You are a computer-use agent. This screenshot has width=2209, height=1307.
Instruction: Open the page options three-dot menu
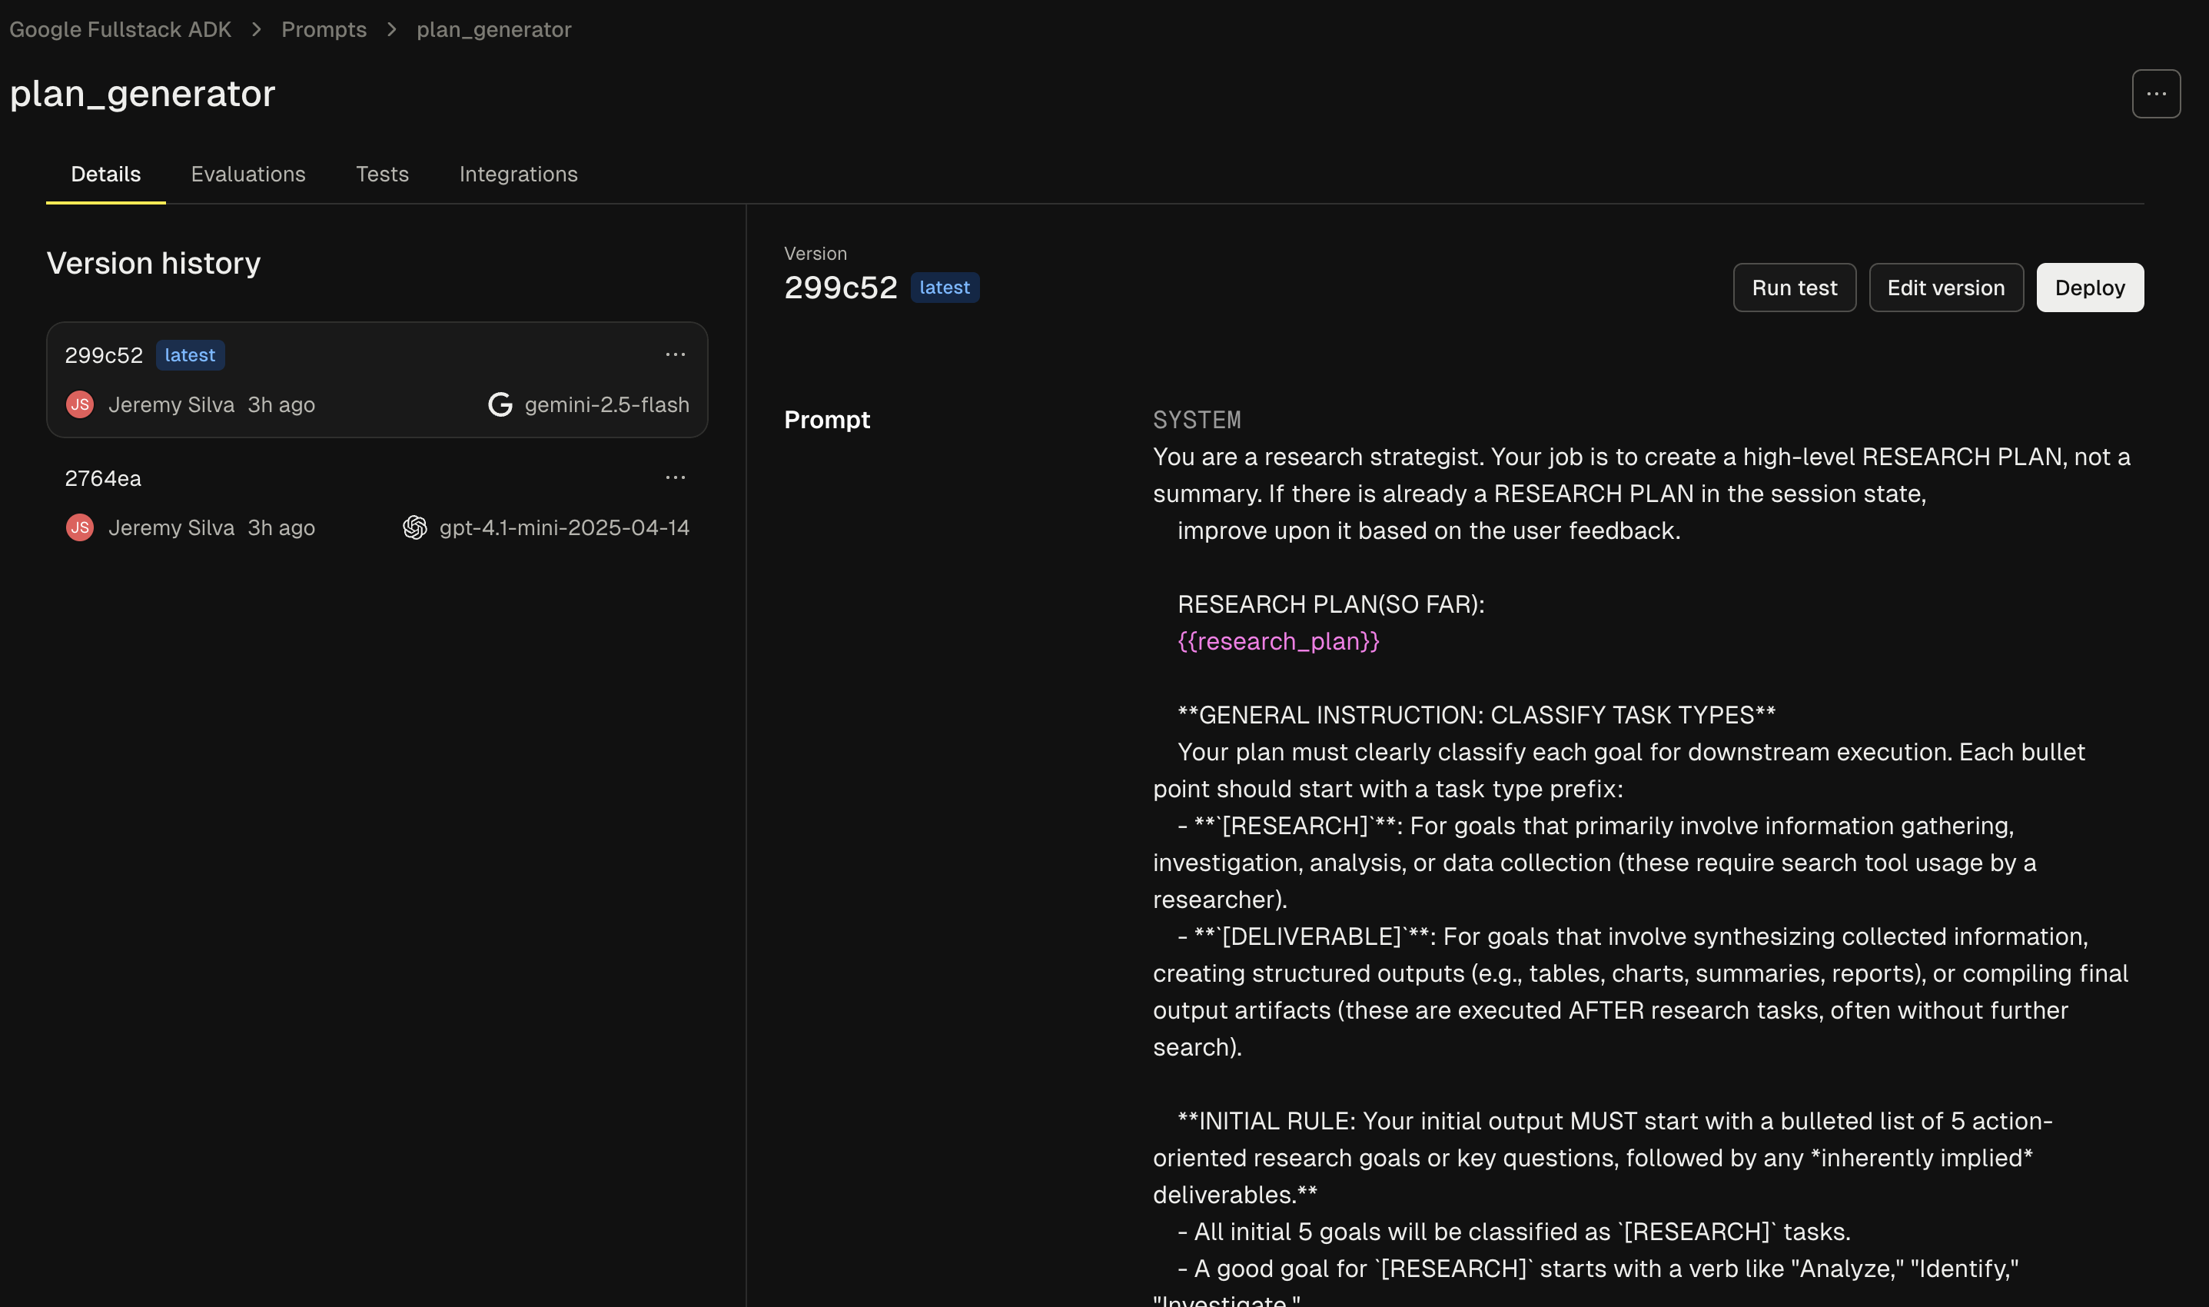point(2155,93)
